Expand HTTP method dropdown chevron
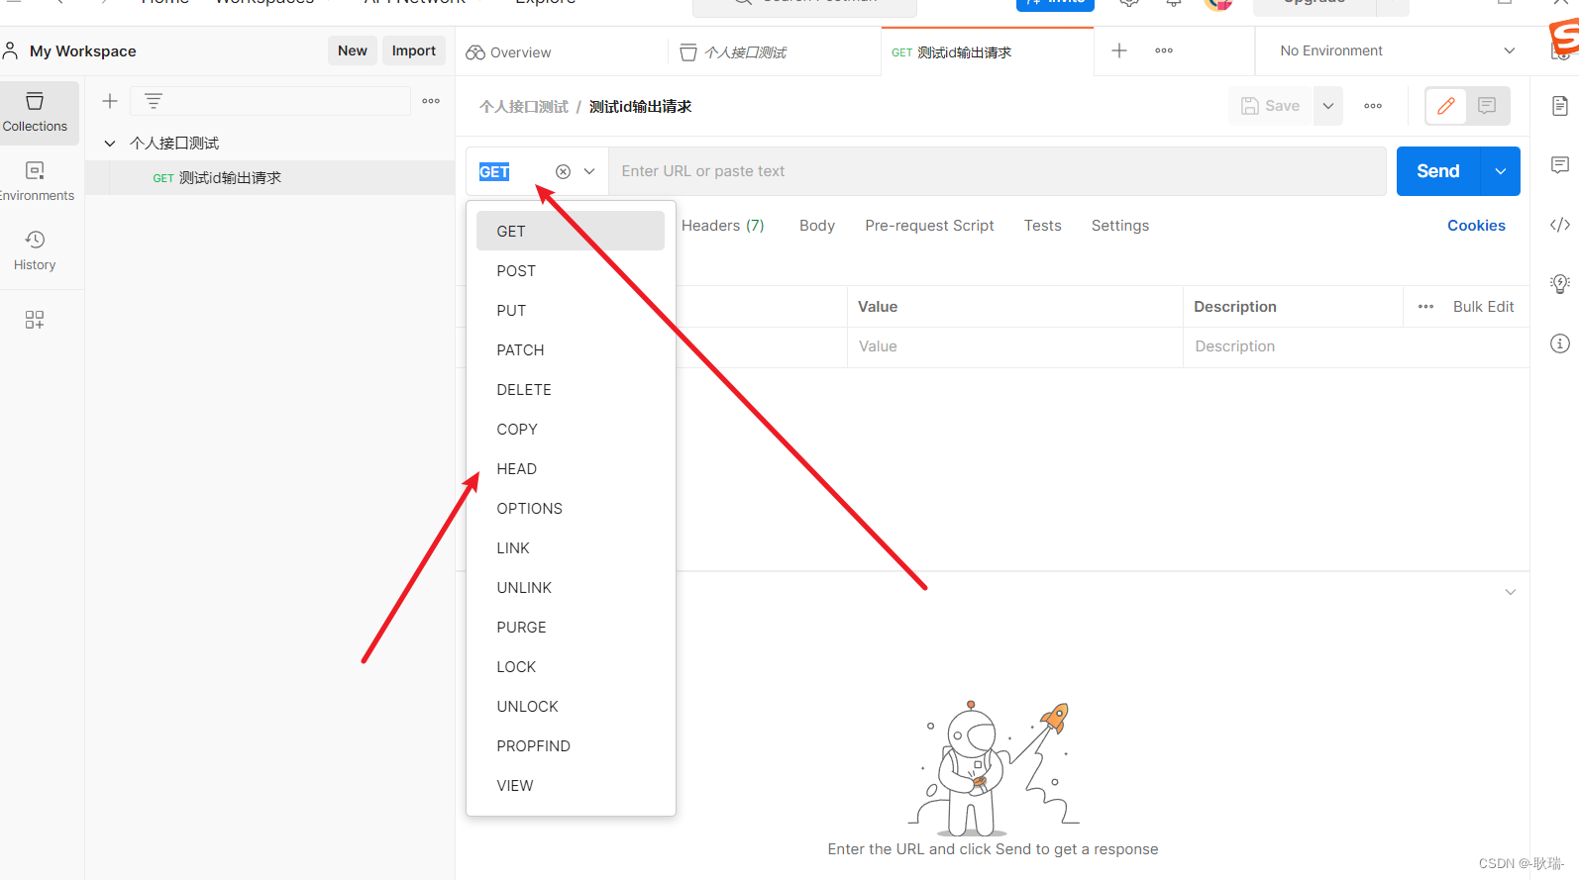This screenshot has width=1579, height=880. tap(589, 171)
